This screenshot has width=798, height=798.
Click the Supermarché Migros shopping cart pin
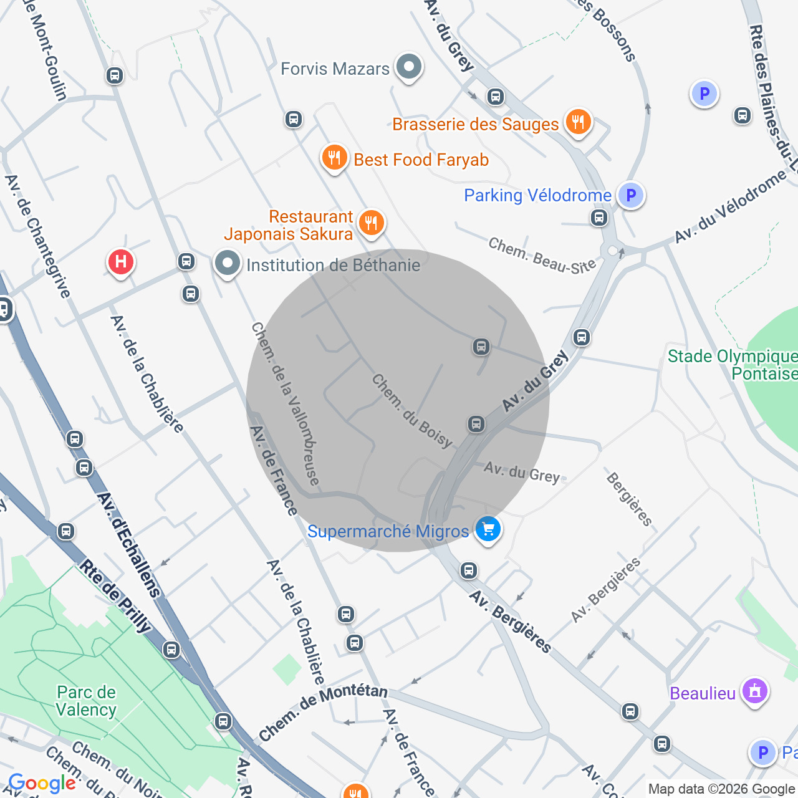[488, 531]
